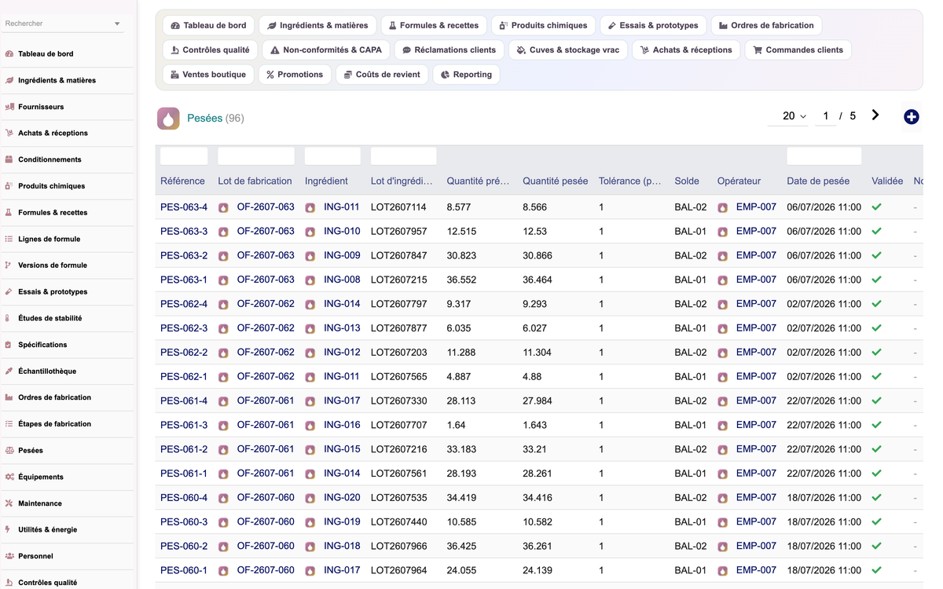Open record PES-063-4
The height and width of the screenshot is (589, 943).
[x=184, y=207]
